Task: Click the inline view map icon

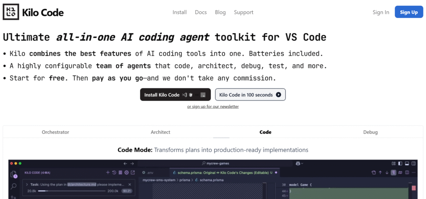Action: pos(400,172)
